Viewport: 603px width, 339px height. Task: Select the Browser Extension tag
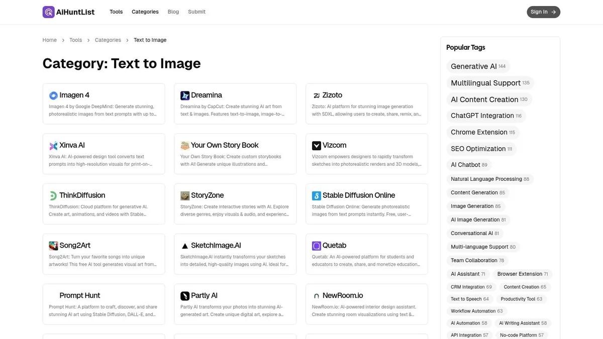523,274
